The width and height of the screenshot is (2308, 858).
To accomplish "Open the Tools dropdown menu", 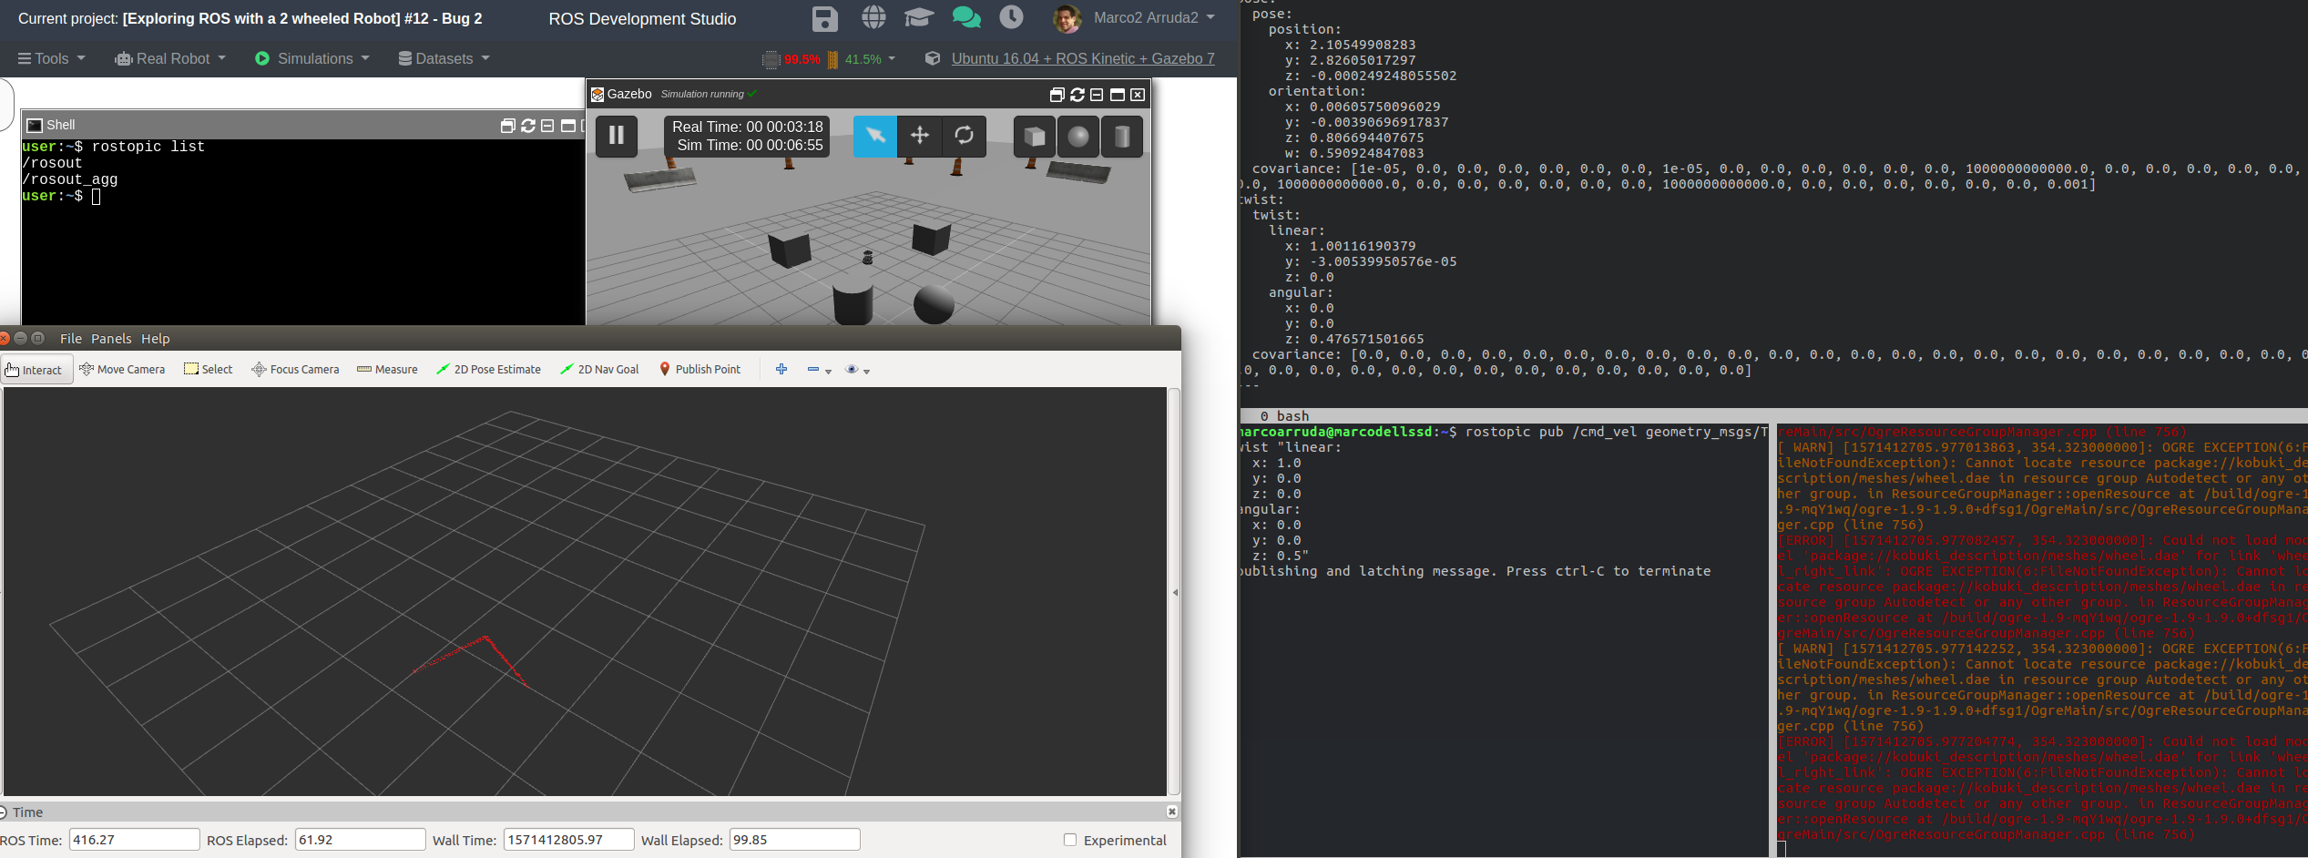I will pyautogui.click(x=52, y=58).
